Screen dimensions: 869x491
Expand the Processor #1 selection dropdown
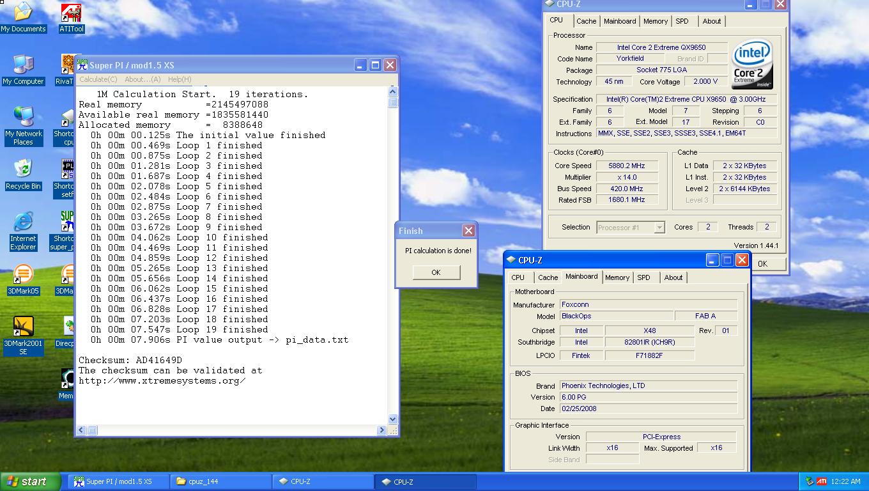pyautogui.click(x=659, y=228)
